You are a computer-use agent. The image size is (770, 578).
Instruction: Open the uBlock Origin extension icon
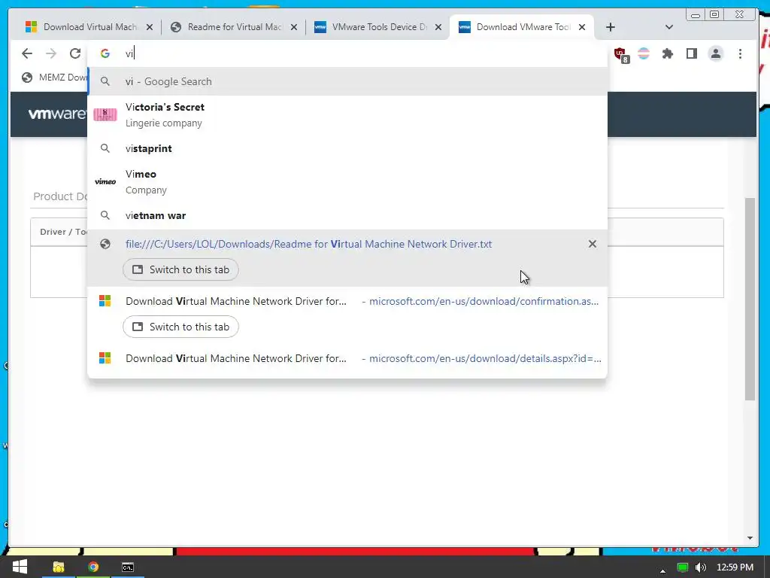click(620, 54)
